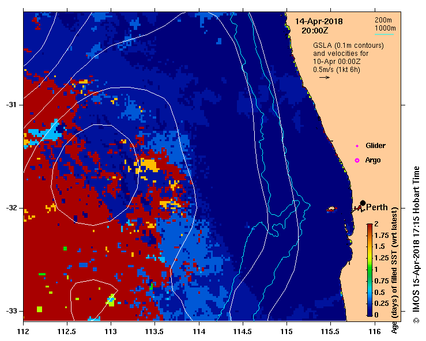Click the colorbar value 0.75
This screenshot has height=341, width=426.
point(382,281)
